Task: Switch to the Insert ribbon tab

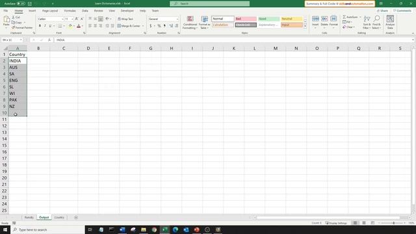Action: tap(32, 10)
